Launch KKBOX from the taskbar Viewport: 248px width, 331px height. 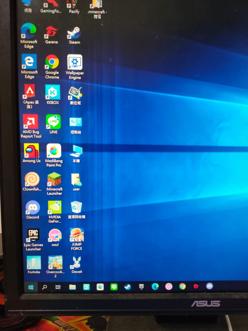(86, 287)
